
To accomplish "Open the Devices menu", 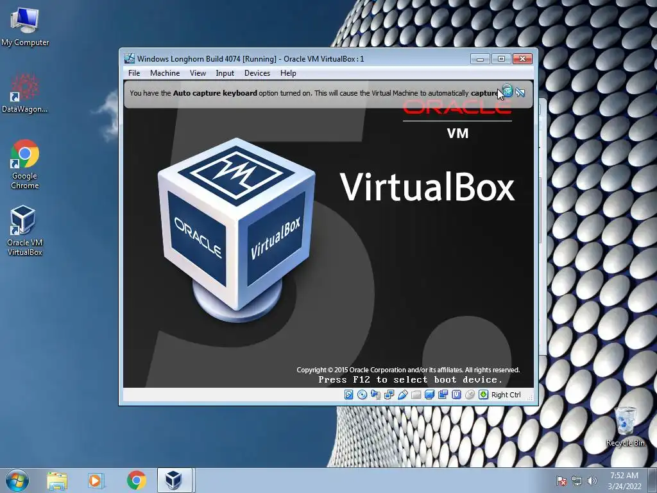I will click(x=257, y=73).
